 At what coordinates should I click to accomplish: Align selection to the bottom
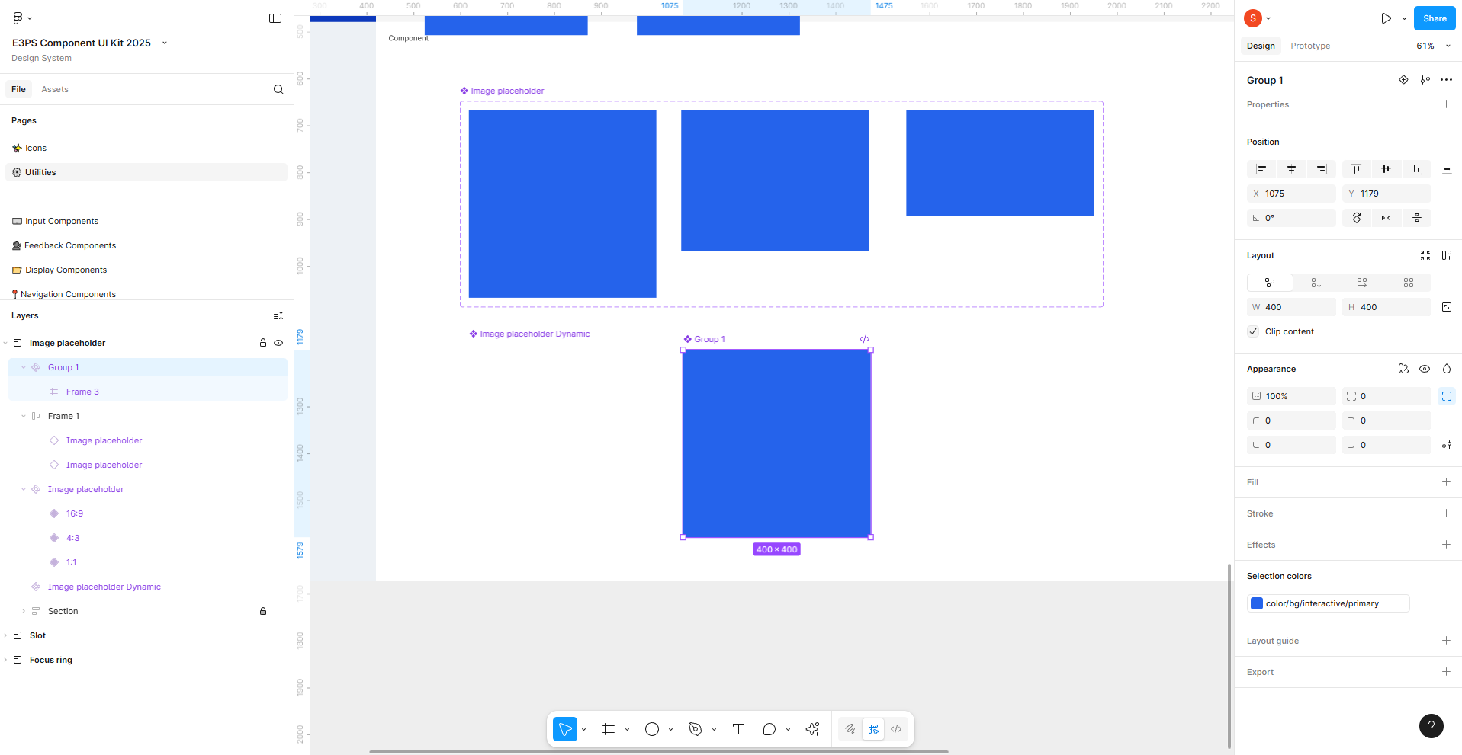1416,169
